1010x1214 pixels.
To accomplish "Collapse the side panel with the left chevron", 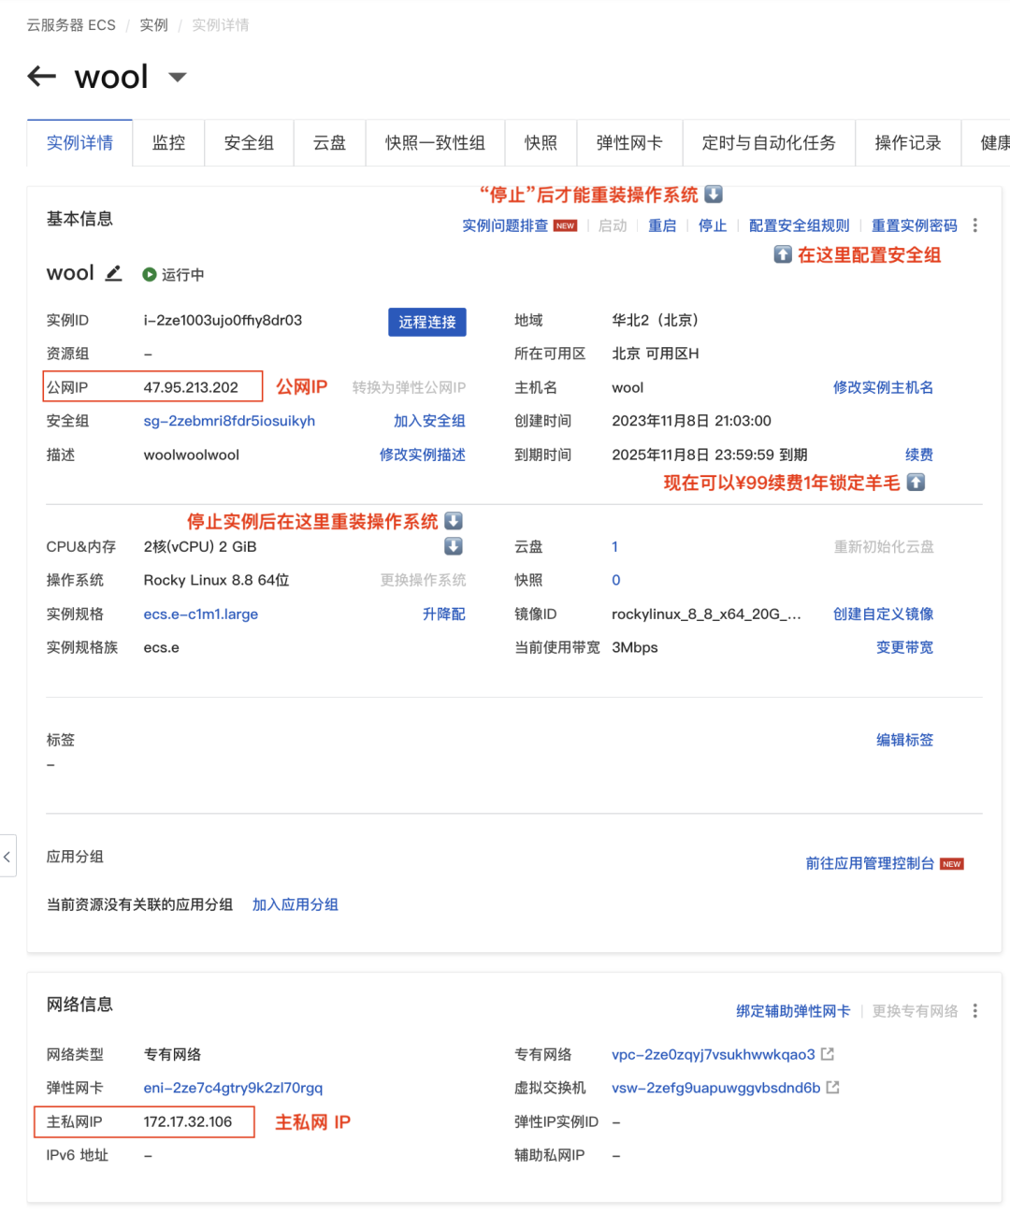I will (x=7, y=856).
